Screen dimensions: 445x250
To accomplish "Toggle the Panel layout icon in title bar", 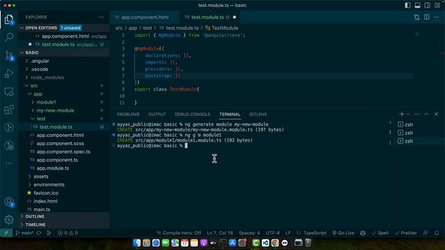I will click(417, 5).
